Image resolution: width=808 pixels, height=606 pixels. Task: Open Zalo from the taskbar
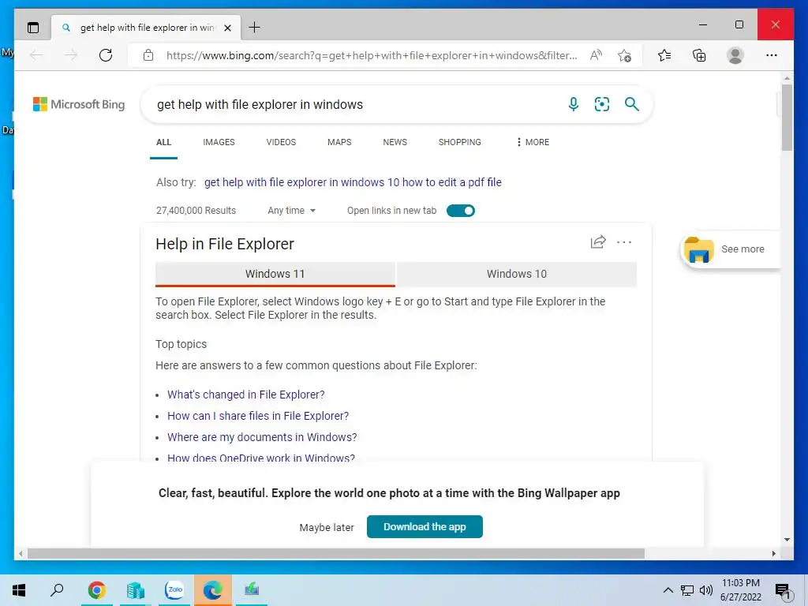coord(174,589)
